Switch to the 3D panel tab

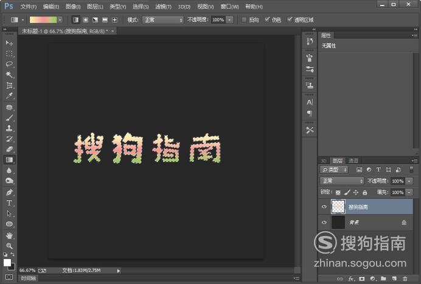(324, 161)
